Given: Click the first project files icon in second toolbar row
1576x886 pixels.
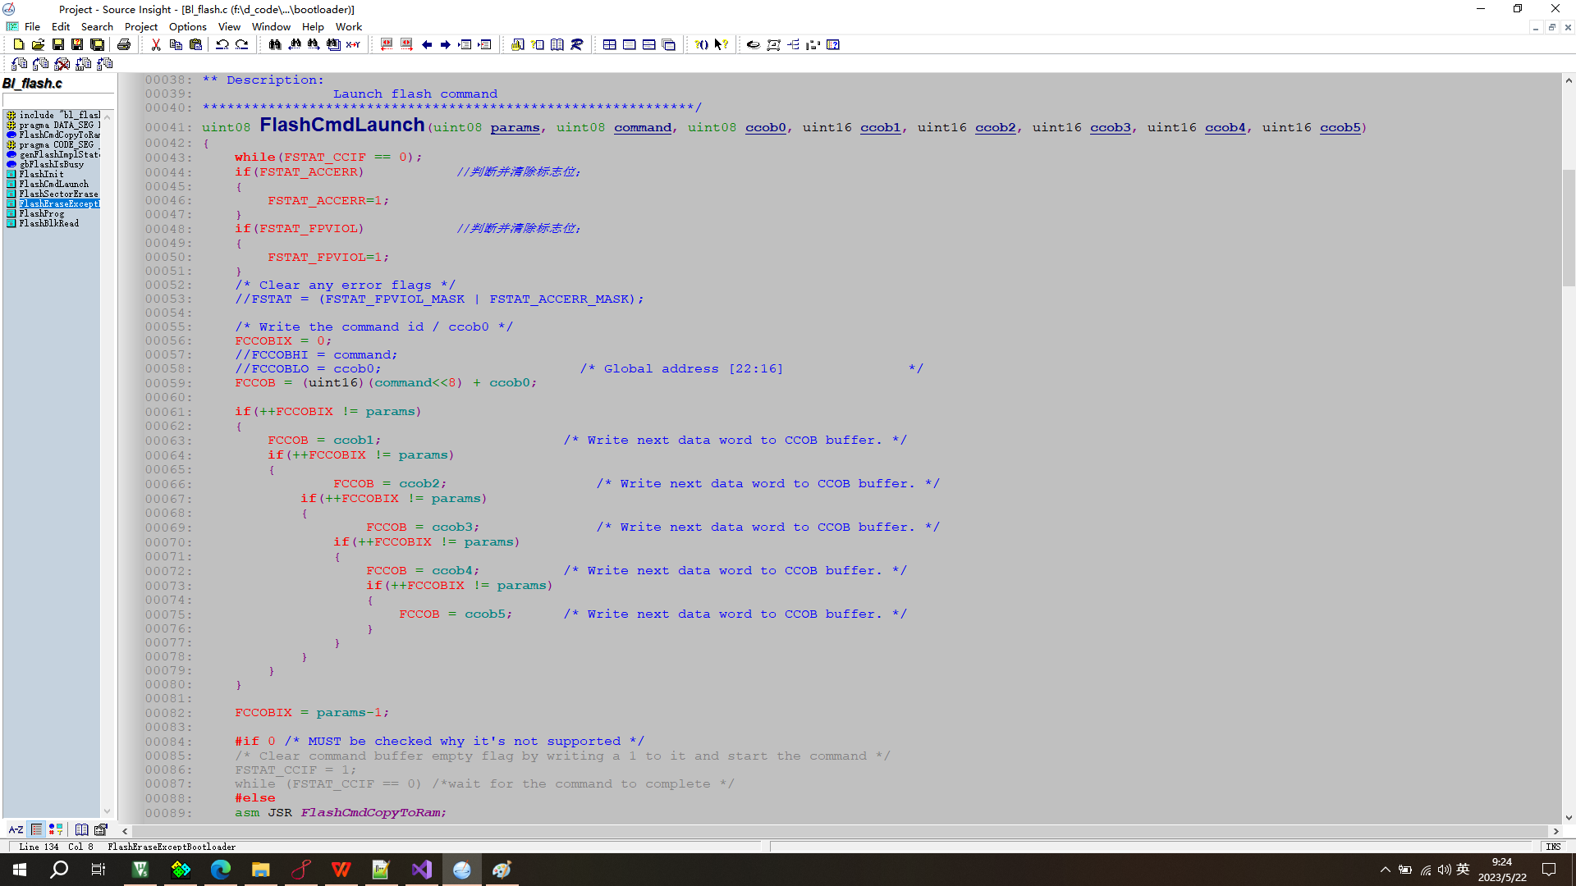Looking at the screenshot, I should (19, 64).
